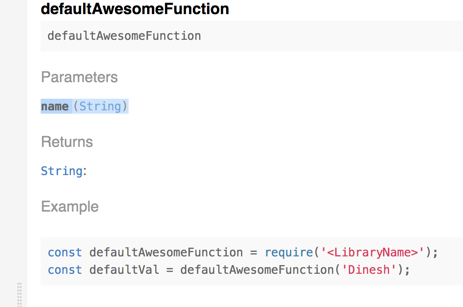The image size is (463, 307).
Task: Click the sidebar dotted drag handle
Action: (x=19, y=295)
